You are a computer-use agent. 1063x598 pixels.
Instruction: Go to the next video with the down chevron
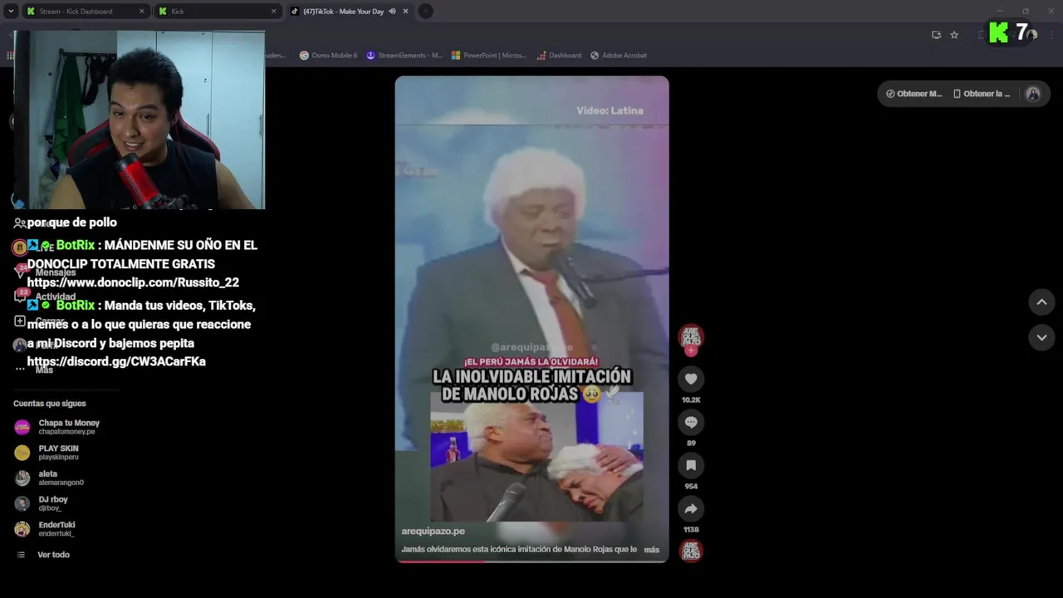tap(1041, 337)
